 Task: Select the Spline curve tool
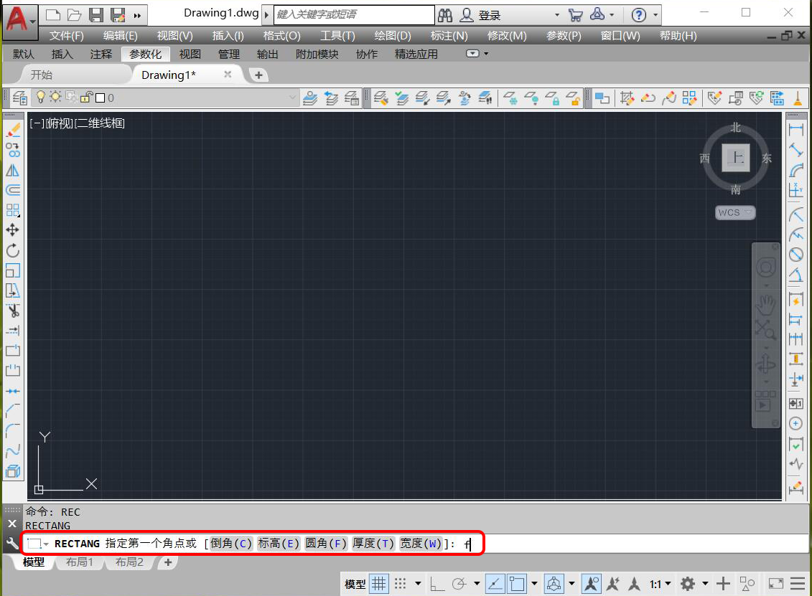pos(13,451)
